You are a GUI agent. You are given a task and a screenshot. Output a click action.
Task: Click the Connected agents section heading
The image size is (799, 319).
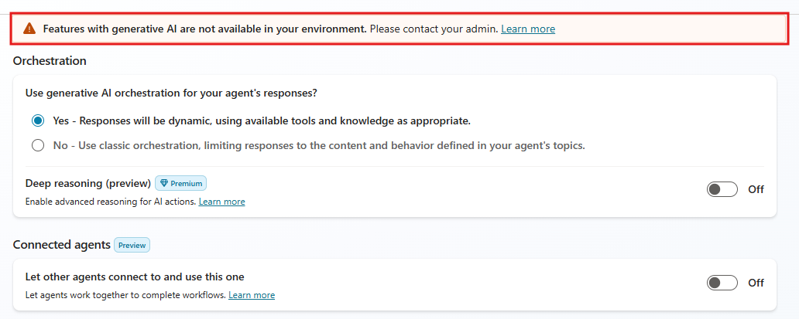[61, 245]
